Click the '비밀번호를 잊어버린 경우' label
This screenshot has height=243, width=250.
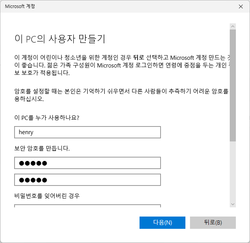point(47,196)
